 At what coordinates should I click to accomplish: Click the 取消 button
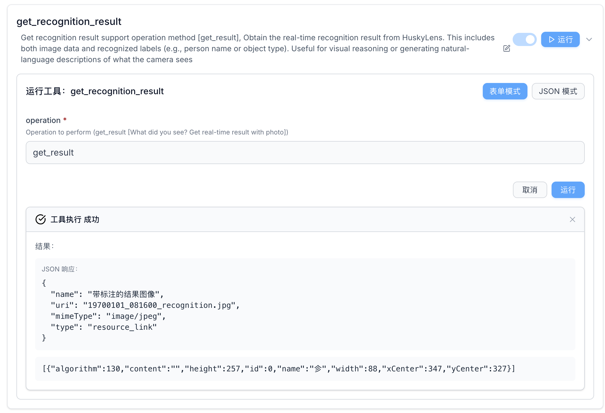tap(530, 190)
